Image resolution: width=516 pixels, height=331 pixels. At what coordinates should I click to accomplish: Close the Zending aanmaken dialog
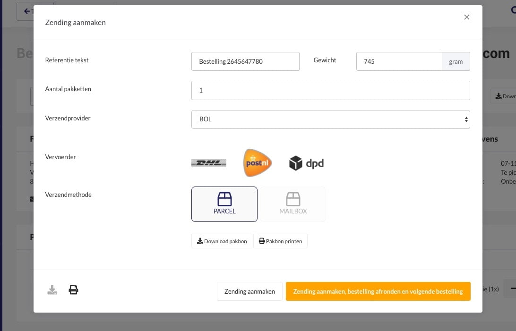click(466, 17)
